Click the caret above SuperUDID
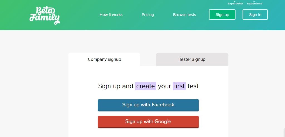 coord(234,1)
